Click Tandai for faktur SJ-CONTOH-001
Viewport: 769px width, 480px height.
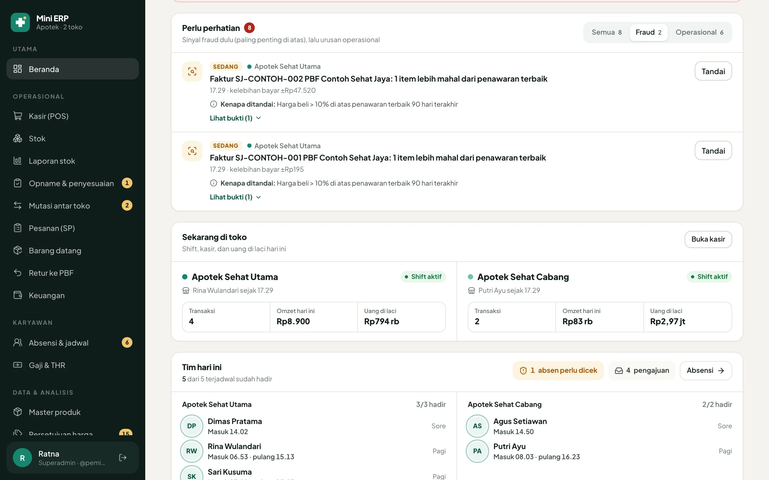click(x=713, y=150)
